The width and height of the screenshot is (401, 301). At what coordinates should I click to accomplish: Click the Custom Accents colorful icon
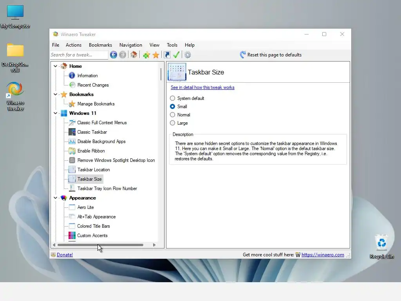click(x=72, y=236)
